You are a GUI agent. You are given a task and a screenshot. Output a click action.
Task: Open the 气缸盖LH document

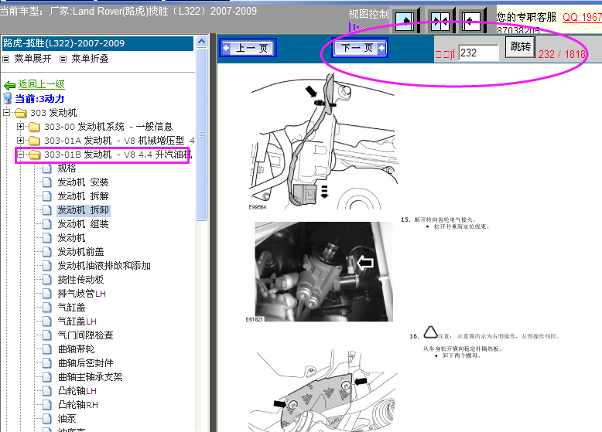click(77, 321)
